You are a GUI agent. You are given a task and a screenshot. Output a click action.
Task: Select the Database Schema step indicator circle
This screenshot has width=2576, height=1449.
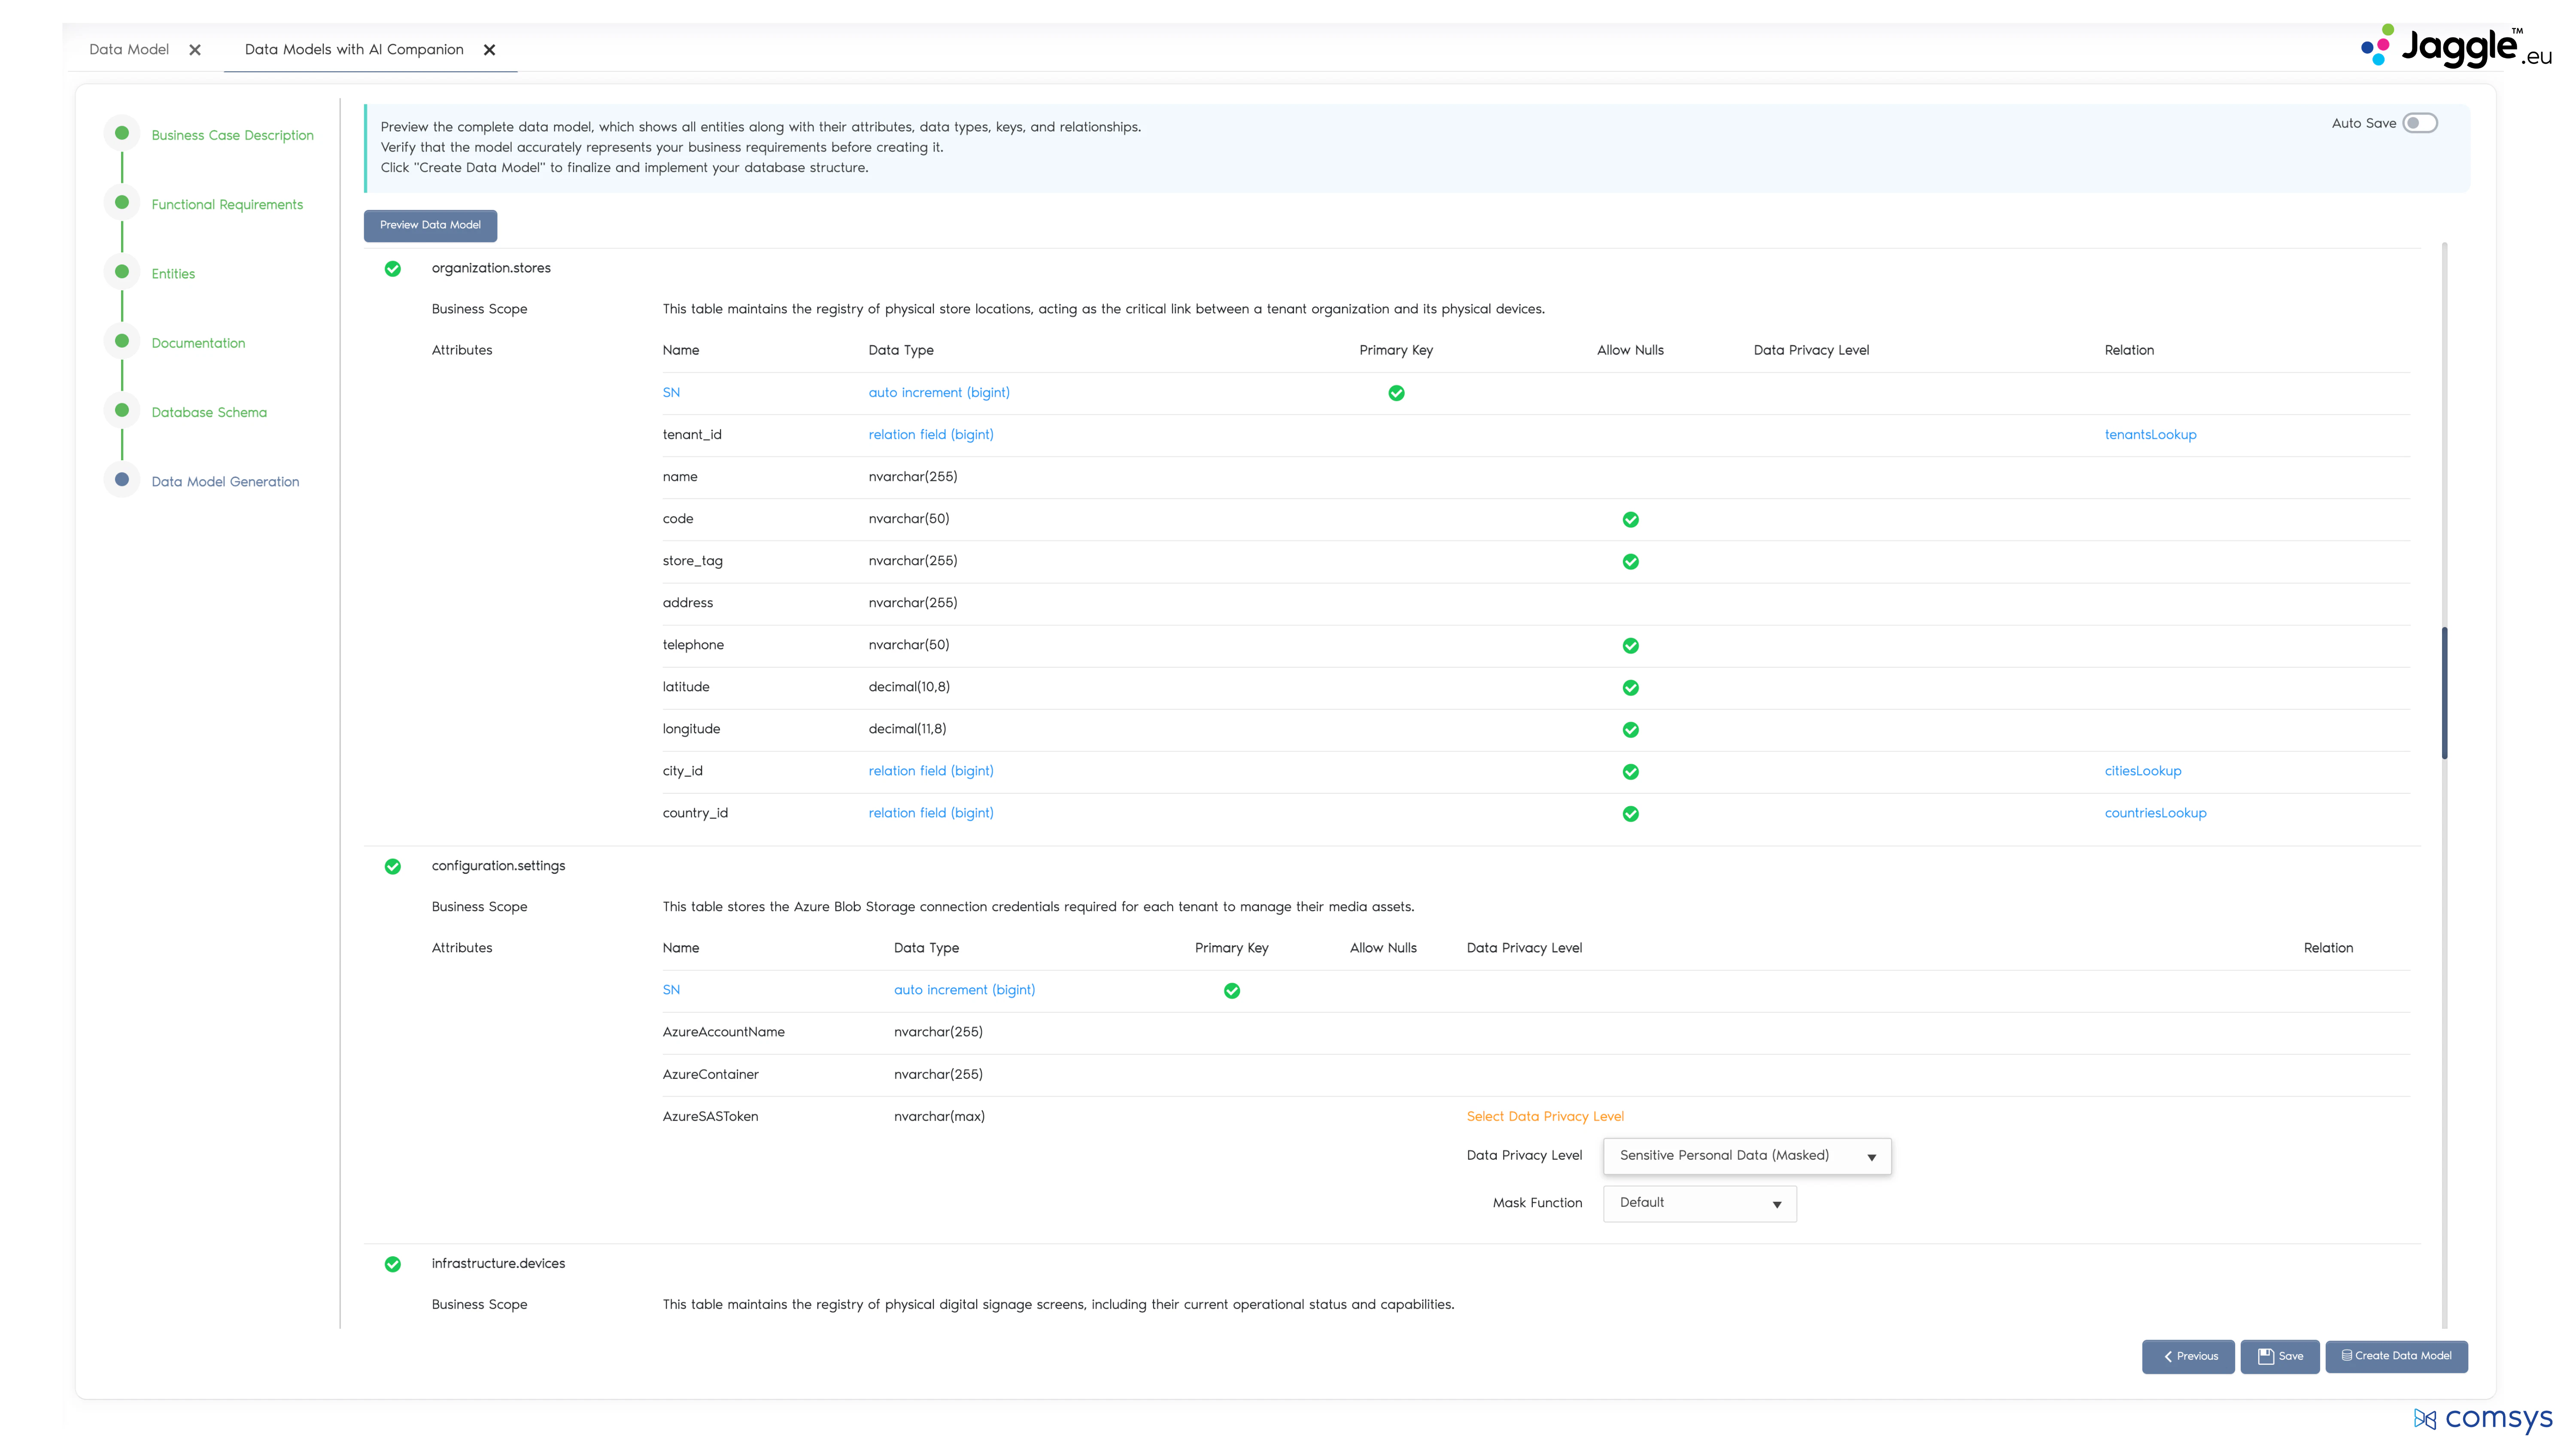pos(121,409)
